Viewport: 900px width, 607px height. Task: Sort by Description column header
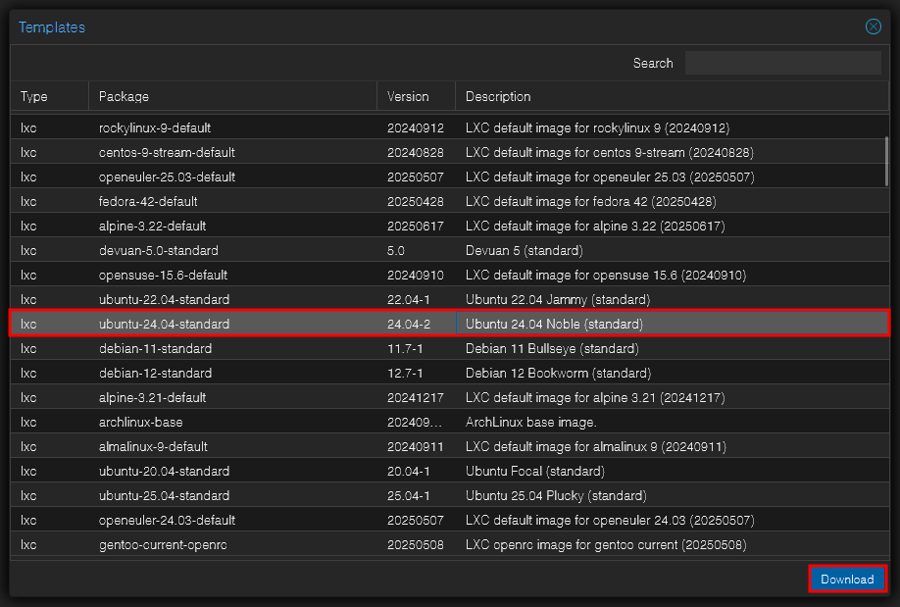(672, 96)
